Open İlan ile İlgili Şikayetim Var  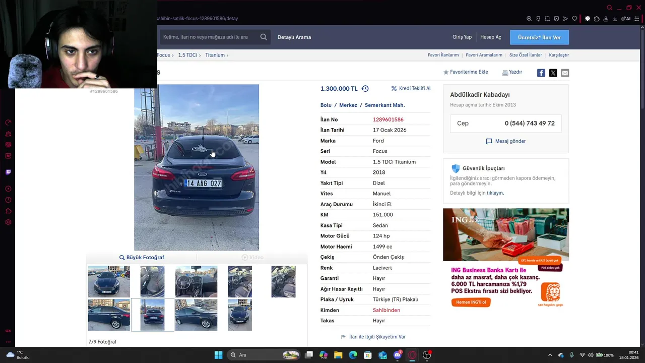tap(373, 337)
